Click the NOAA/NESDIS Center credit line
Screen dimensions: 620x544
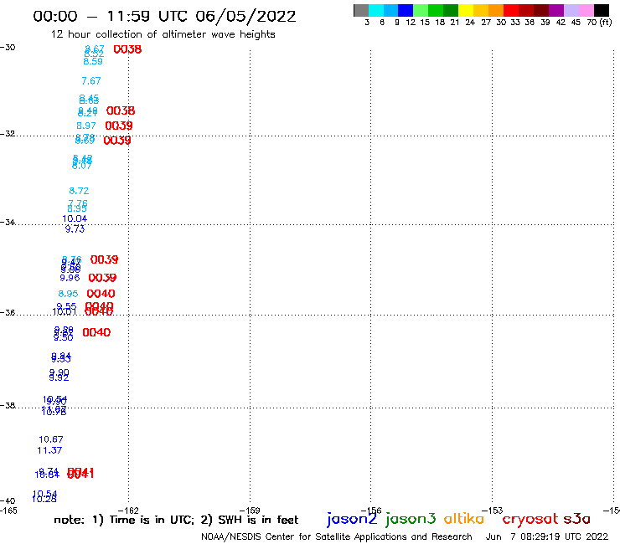[x=337, y=536]
